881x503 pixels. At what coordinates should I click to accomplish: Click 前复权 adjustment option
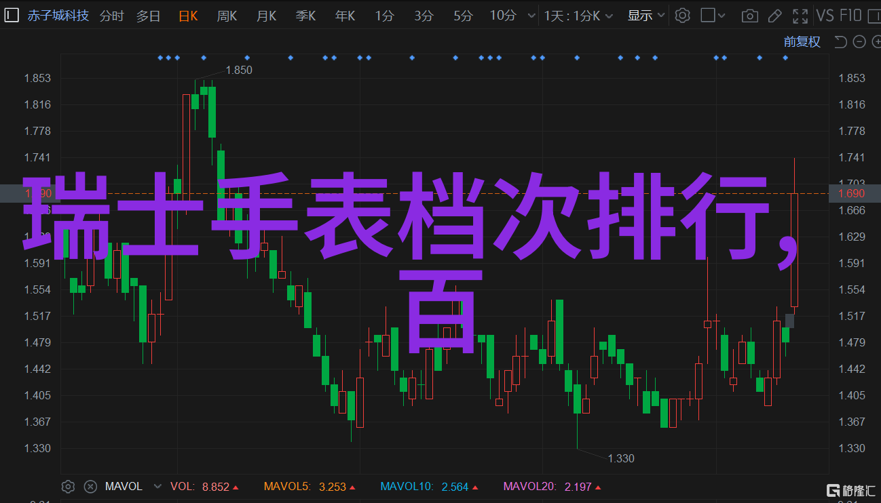pos(802,42)
